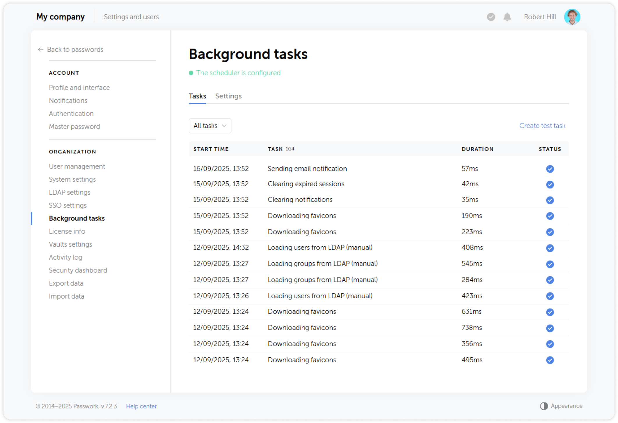
Task: Open the verification checkmark icon in the header
Action: click(x=491, y=17)
